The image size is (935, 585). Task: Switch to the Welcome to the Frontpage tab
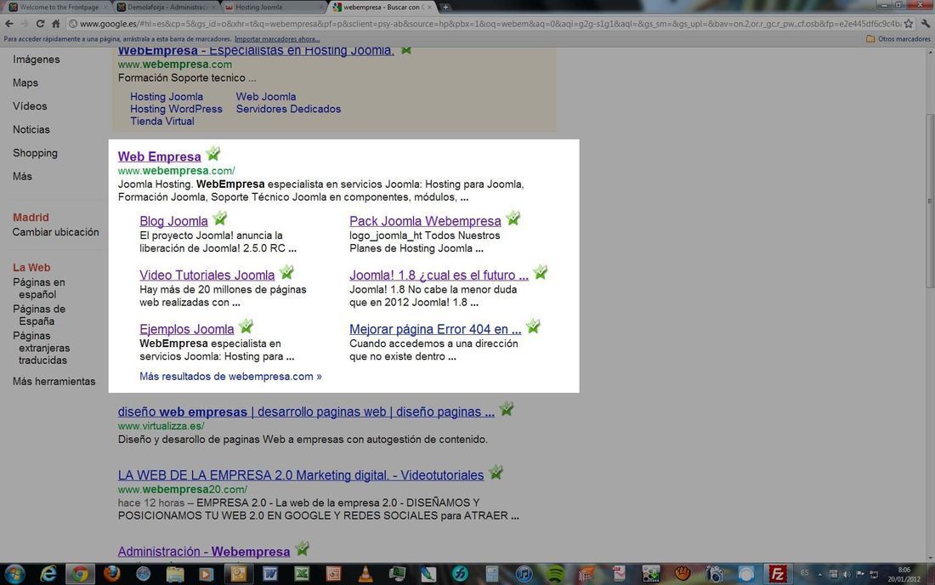(59, 7)
